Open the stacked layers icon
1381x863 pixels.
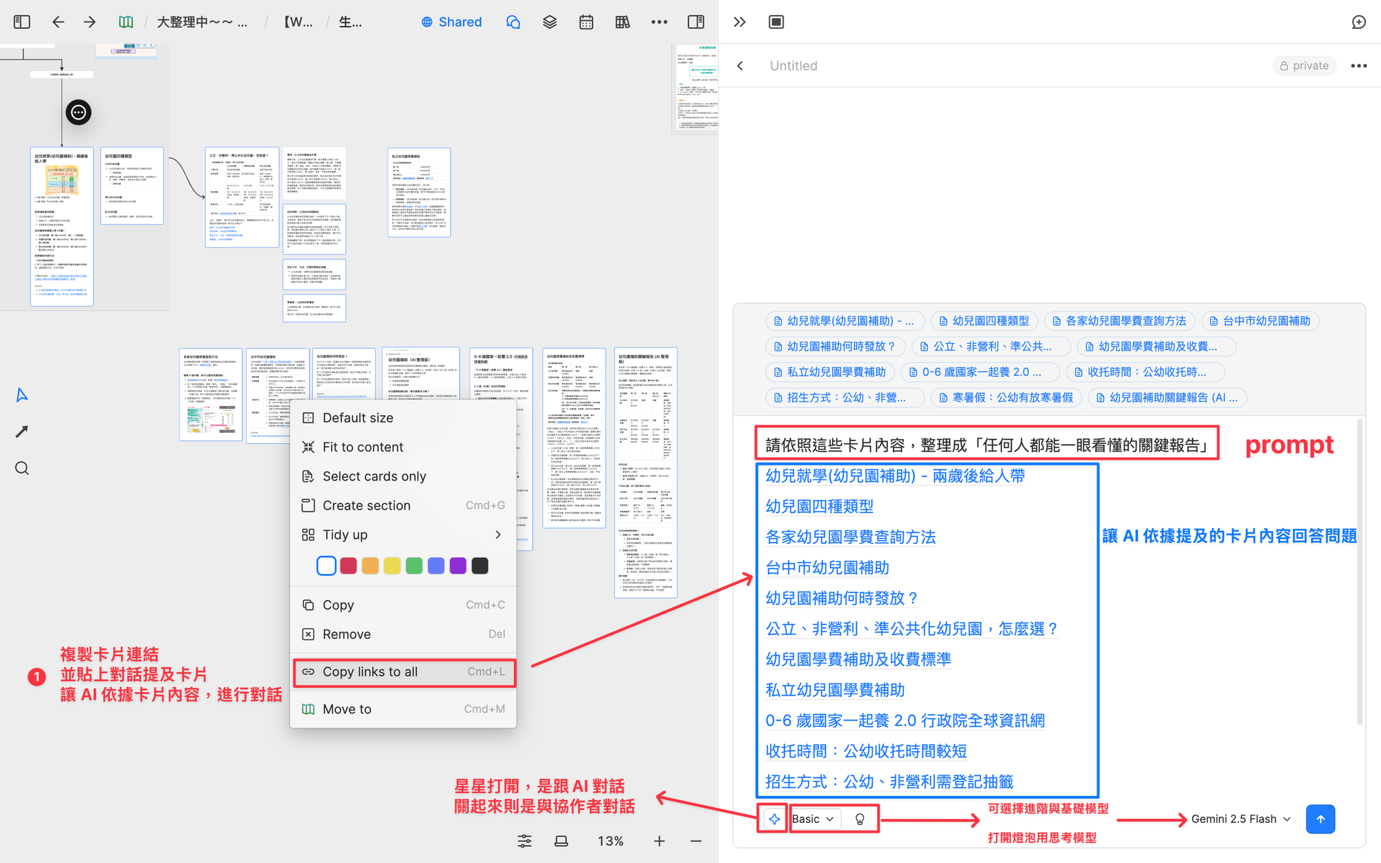(549, 21)
